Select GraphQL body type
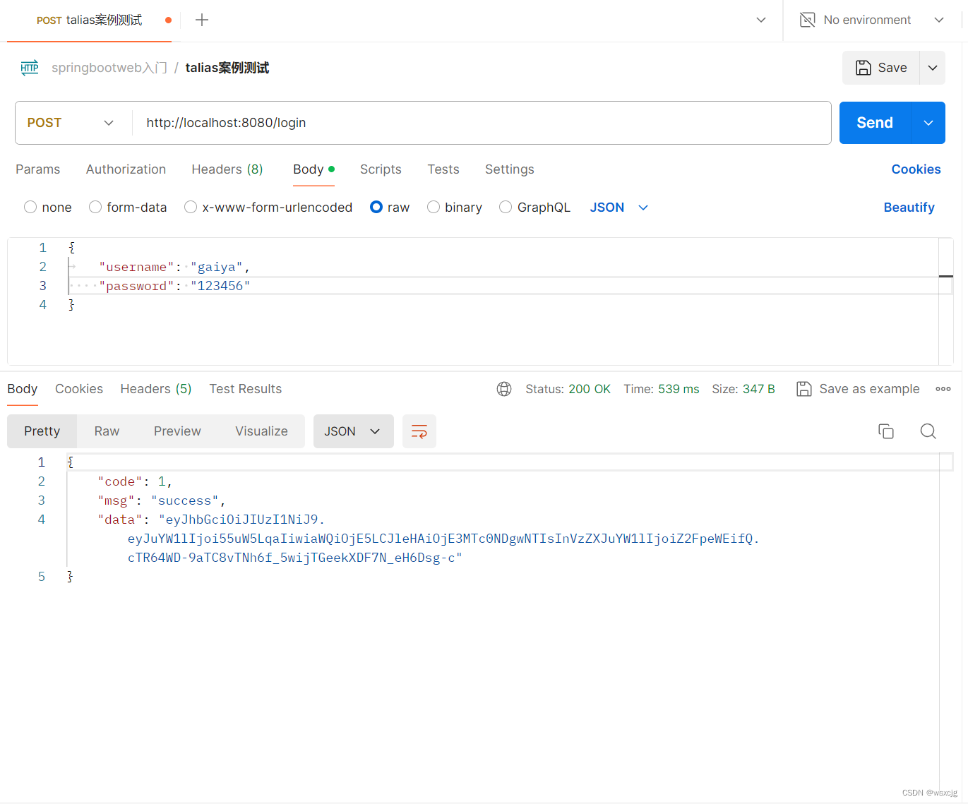Image resolution: width=968 pixels, height=804 pixels. coord(506,207)
